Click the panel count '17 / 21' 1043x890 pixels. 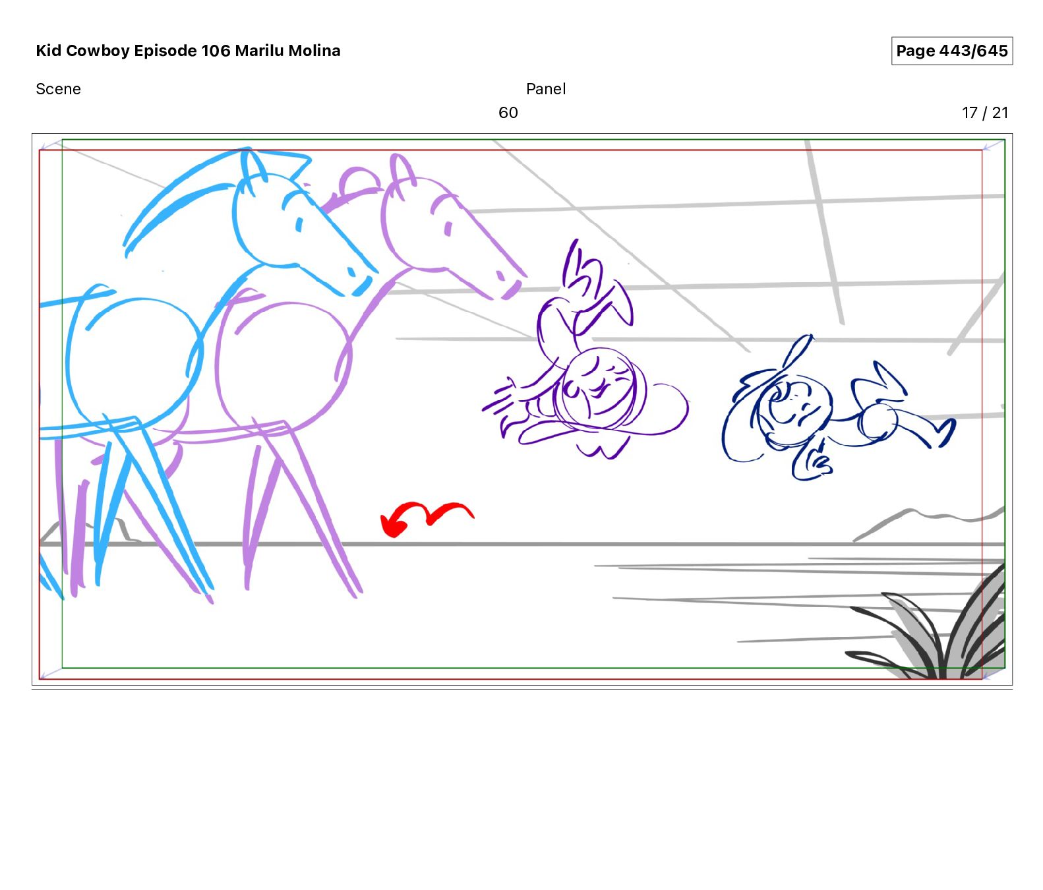[x=985, y=113]
